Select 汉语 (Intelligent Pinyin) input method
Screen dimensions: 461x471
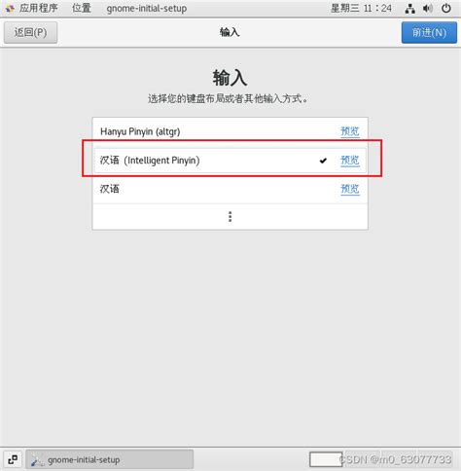230,161
